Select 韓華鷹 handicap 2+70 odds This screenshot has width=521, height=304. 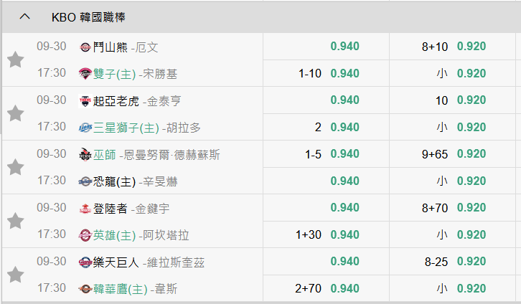coord(344,289)
